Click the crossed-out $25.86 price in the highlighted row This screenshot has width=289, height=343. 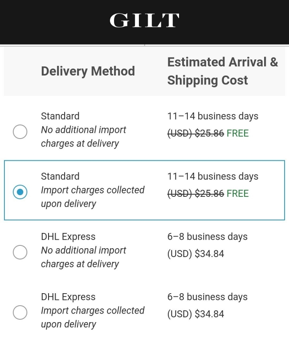coord(195,193)
